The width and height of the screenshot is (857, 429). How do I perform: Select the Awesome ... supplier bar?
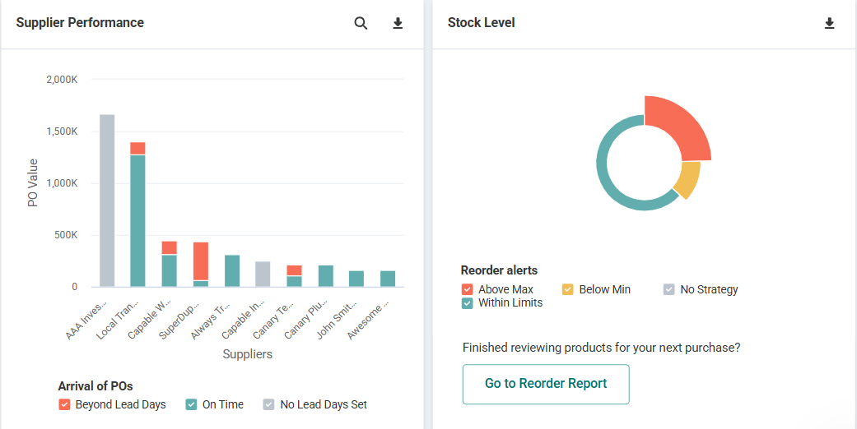point(388,279)
